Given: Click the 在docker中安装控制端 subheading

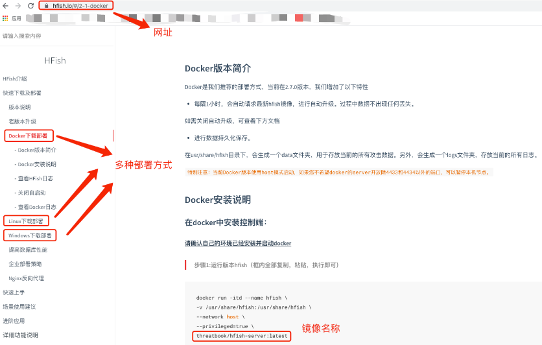Looking at the screenshot, I should point(226,222).
